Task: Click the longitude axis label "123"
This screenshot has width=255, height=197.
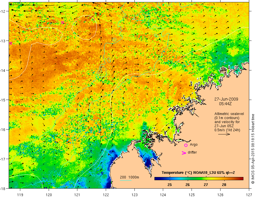Action: click(134, 195)
